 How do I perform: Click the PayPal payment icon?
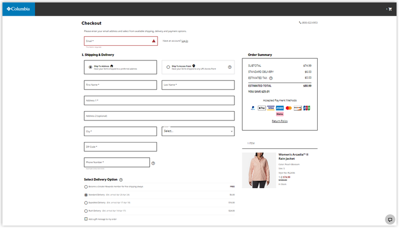[x=253, y=108]
